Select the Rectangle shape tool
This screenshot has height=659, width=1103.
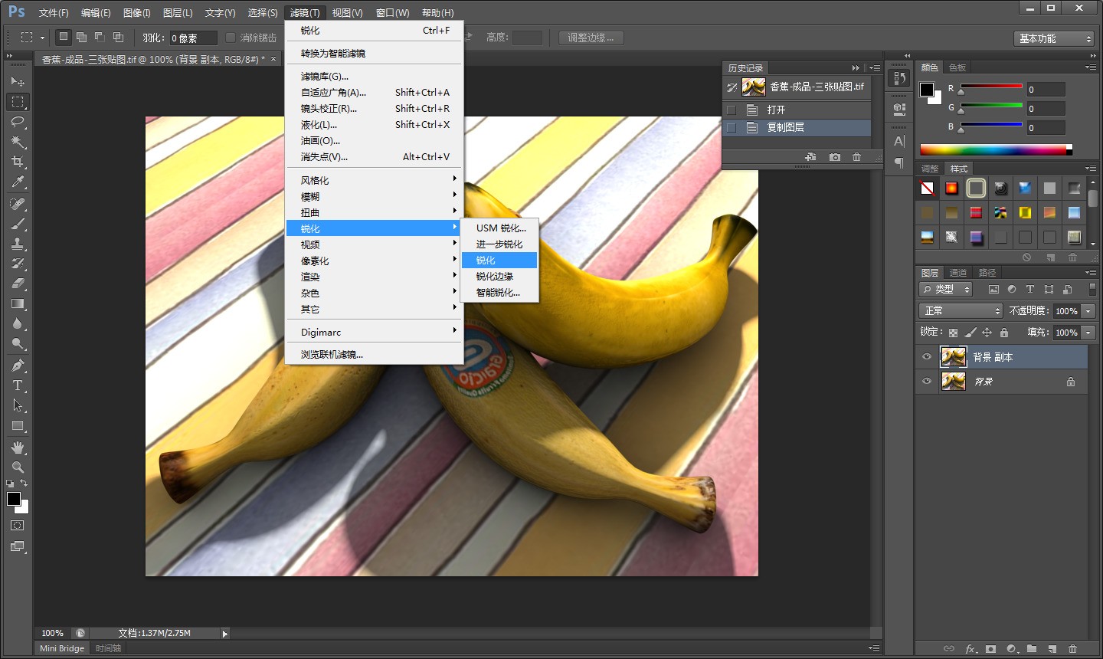[18, 425]
